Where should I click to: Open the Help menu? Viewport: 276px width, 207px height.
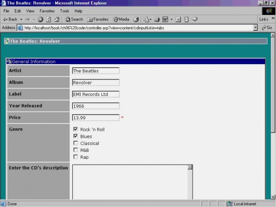78,11
